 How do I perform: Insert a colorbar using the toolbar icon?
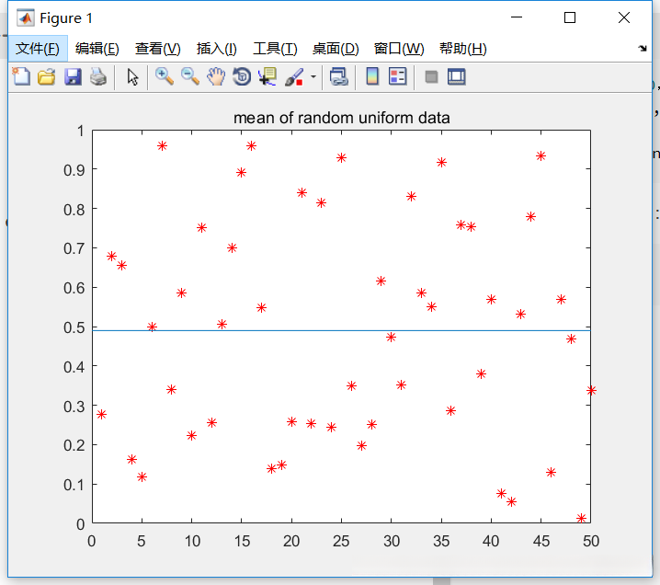[372, 77]
